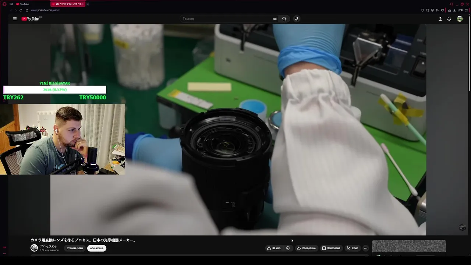Click the TRY262 current amount text
The image size is (471, 265).
[x=13, y=98]
